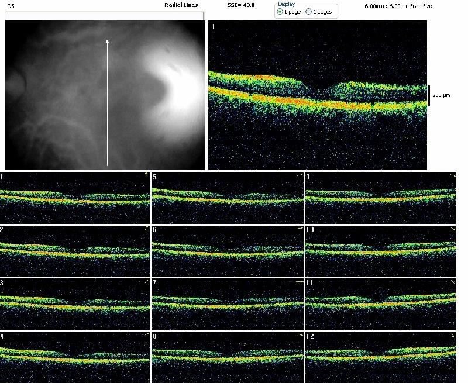Click the direction arrow icon in thumbnail 9
468x383 pixels.
452,175
